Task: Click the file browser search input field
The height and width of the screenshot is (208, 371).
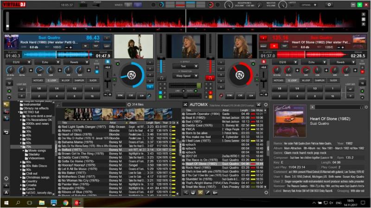Action: pyautogui.click(x=94, y=104)
